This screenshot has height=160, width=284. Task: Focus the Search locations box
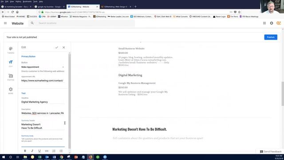[x=82, y=23]
